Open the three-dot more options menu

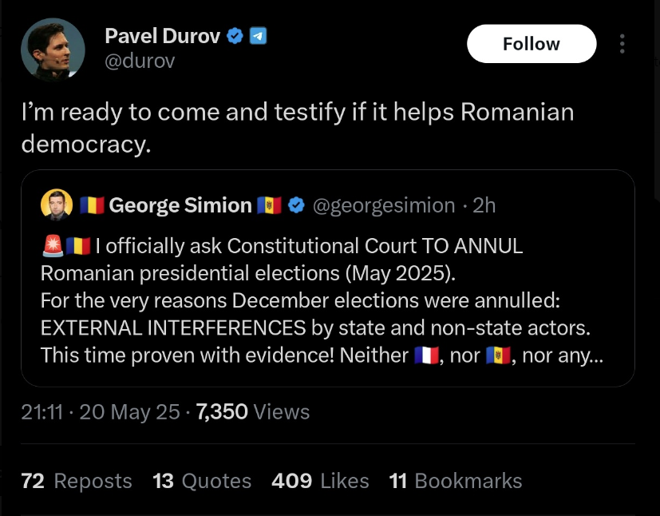[x=622, y=44]
